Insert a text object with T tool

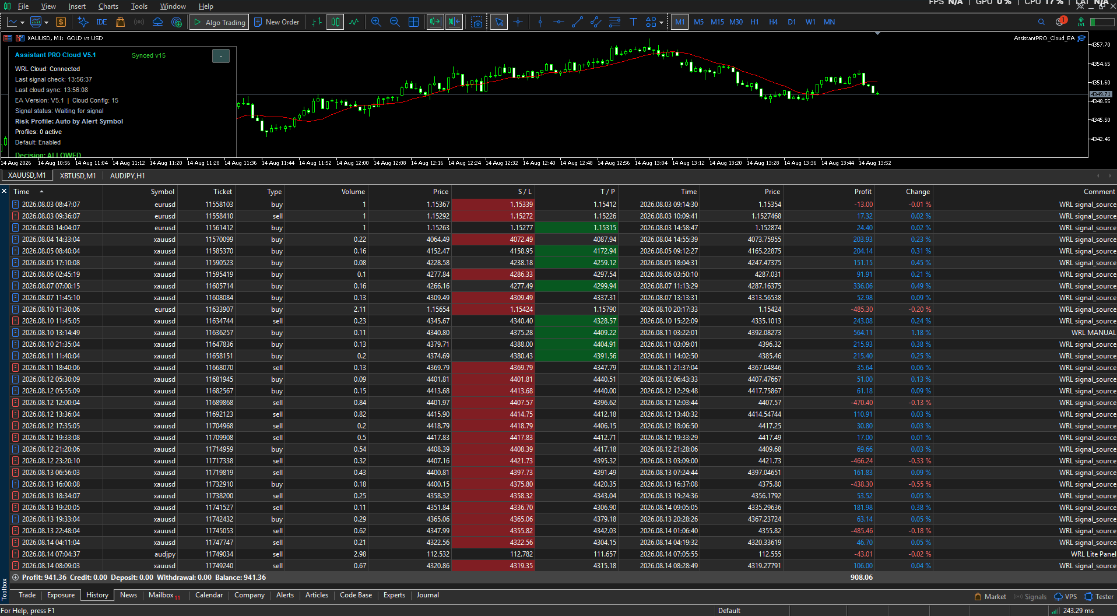pyautogui.click(x=633, y=22)
